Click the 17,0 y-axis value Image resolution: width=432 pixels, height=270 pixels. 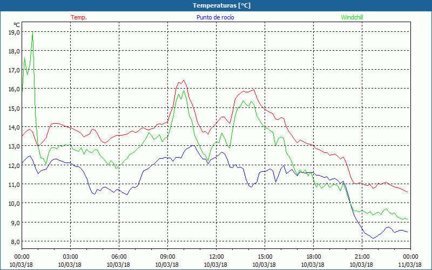[14, 70]
